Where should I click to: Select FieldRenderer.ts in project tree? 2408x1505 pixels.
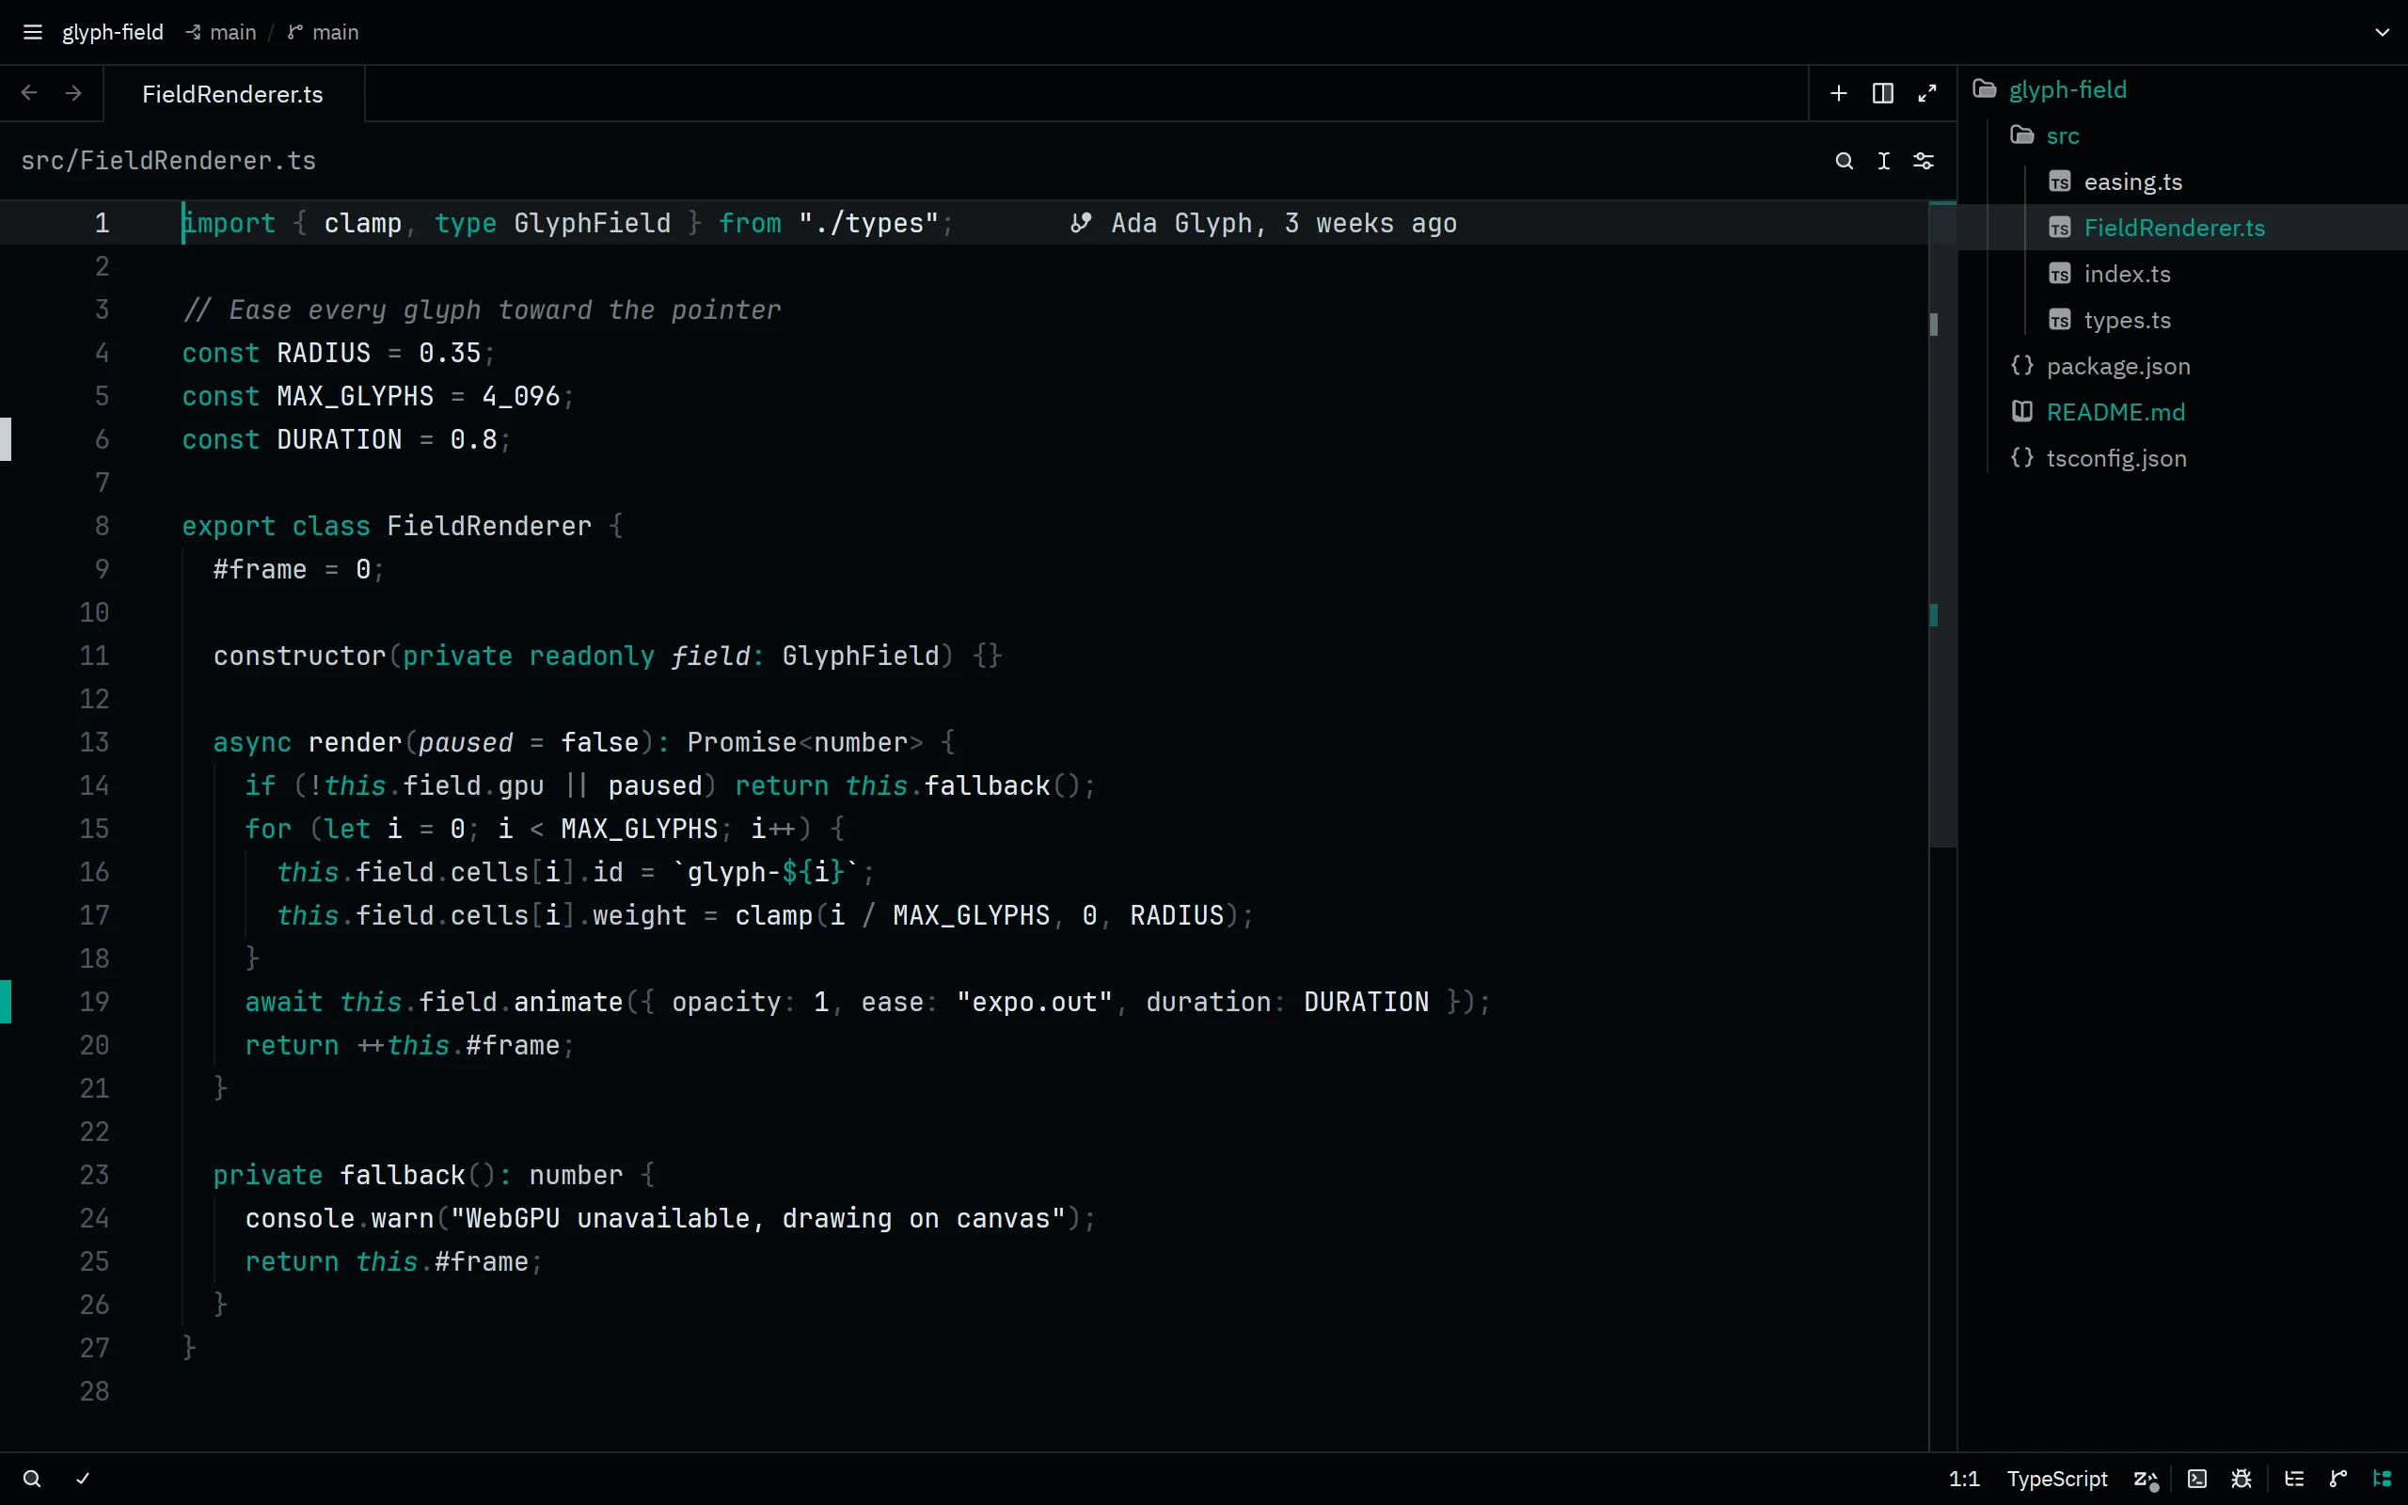(x=2182, y=228)
